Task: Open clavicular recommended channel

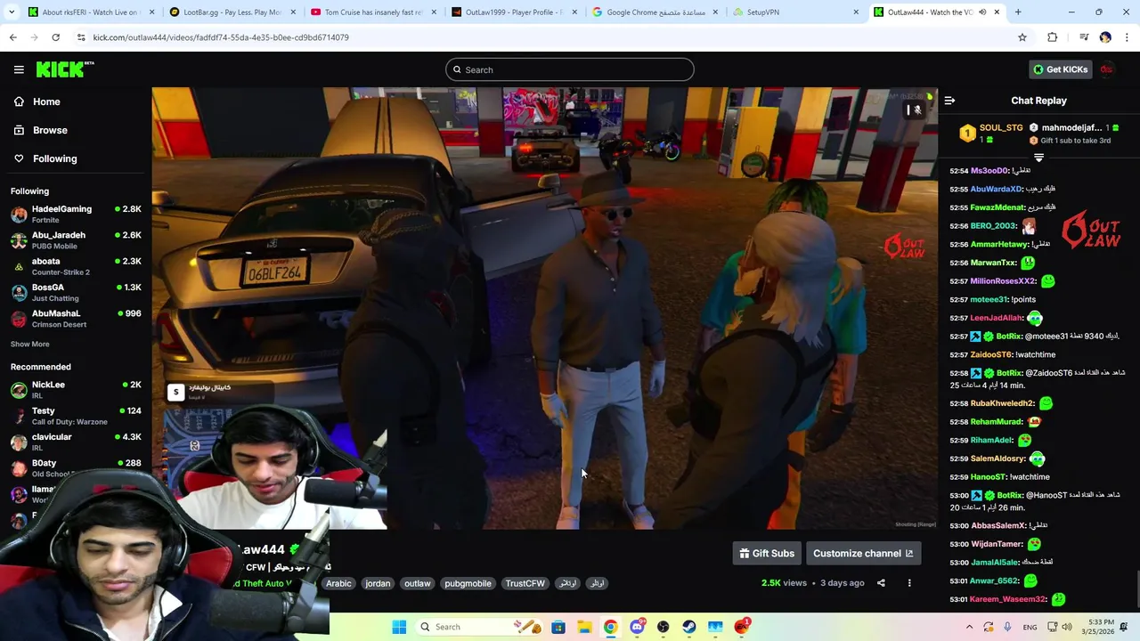Action: (x=76, y=442)
